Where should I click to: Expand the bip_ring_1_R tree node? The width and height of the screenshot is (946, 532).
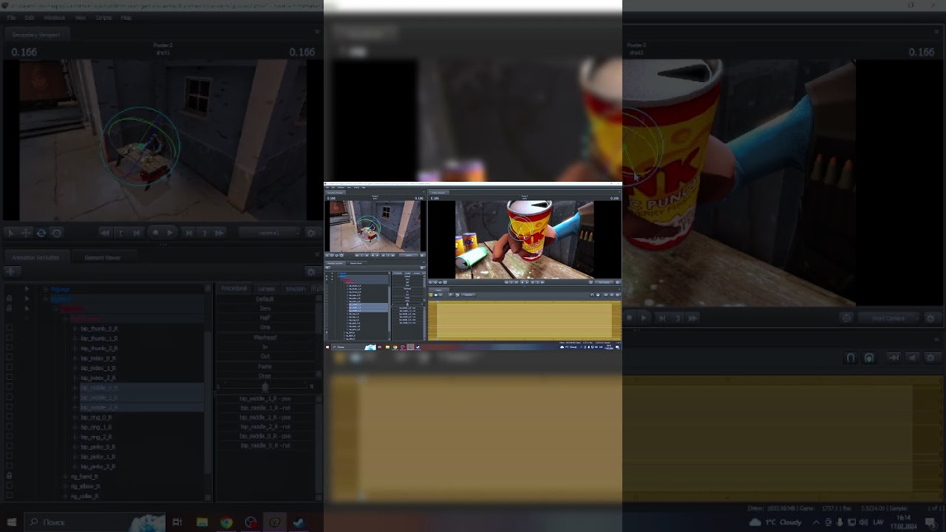[75, 427]
